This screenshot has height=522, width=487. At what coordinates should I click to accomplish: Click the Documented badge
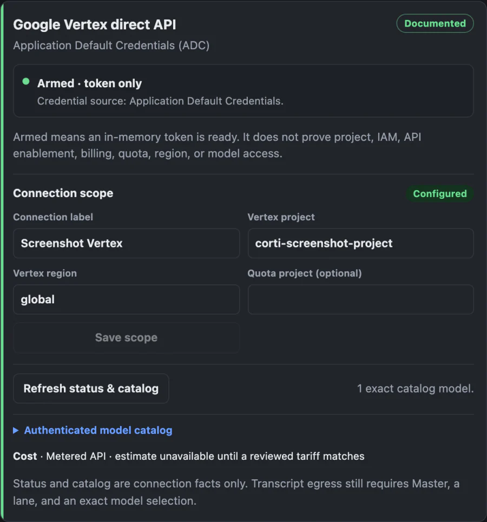(x=435, y=23)
